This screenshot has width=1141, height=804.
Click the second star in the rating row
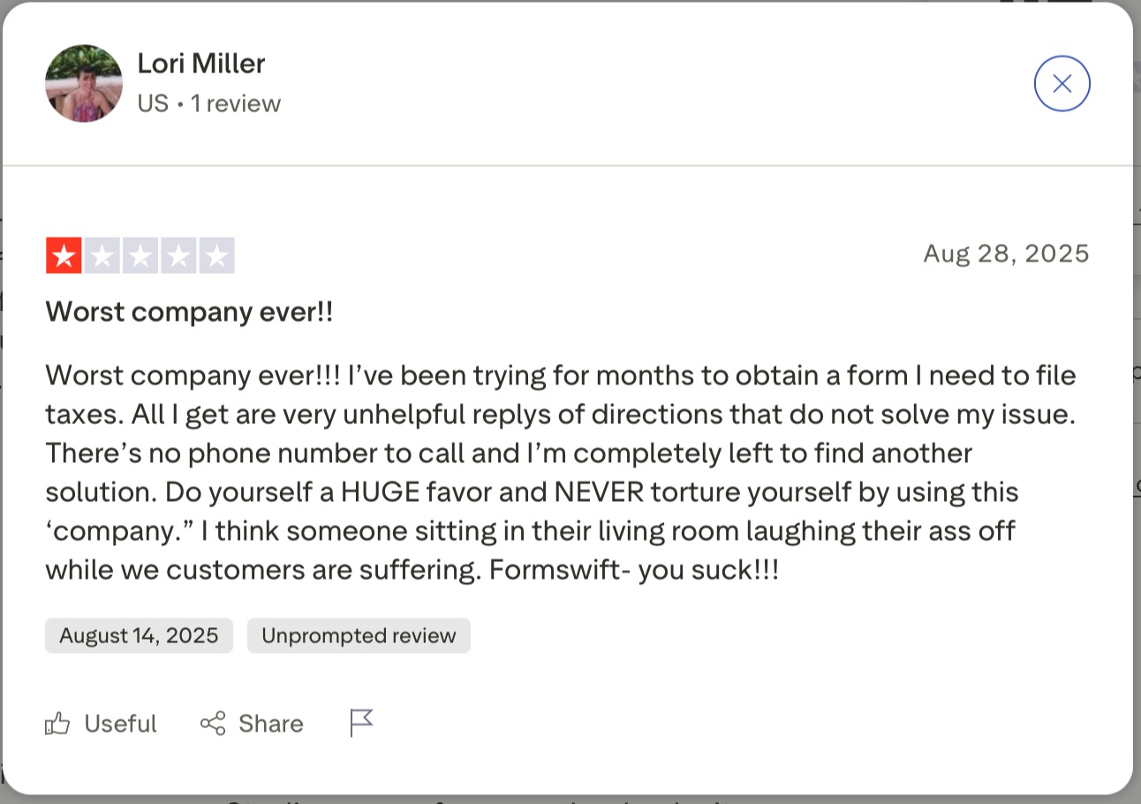(102, 254)
